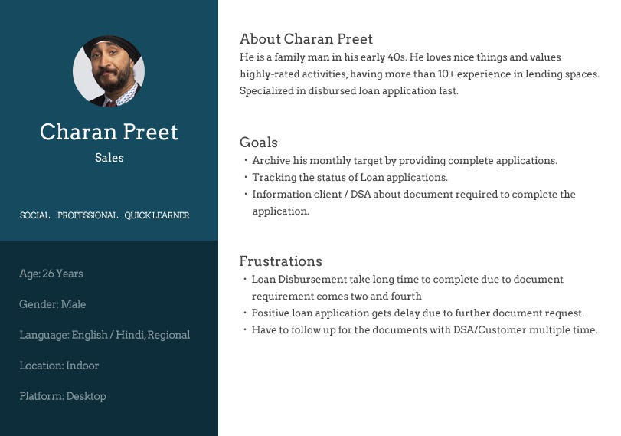Click the About Charan Preet heading
Image resolution: width=621 pixels, height=436 pixels.
tap(306, 39)
